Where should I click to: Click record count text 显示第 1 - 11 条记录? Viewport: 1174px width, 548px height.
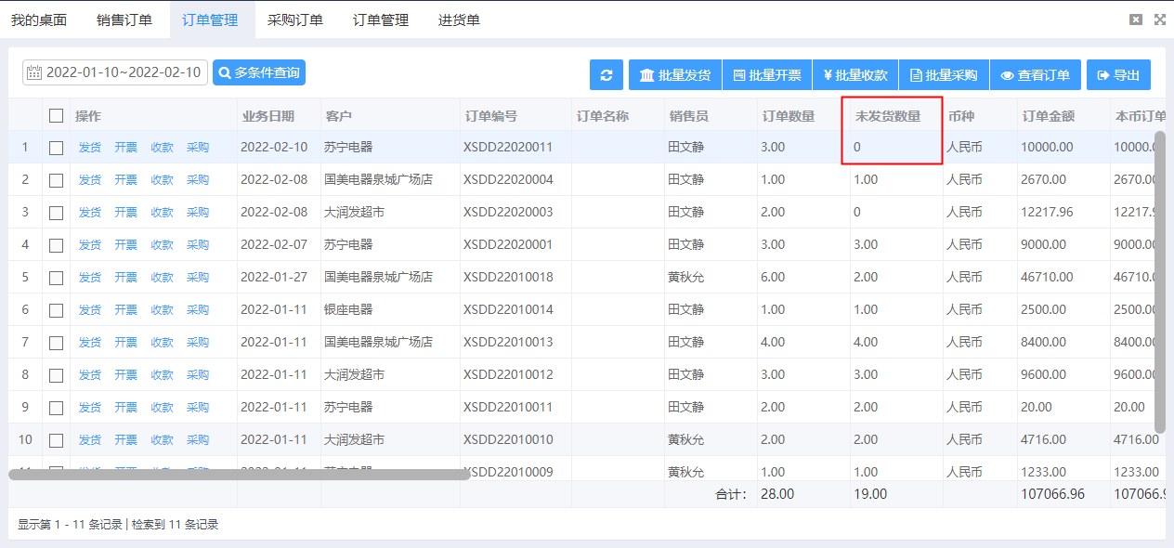[x=70, y=525]
